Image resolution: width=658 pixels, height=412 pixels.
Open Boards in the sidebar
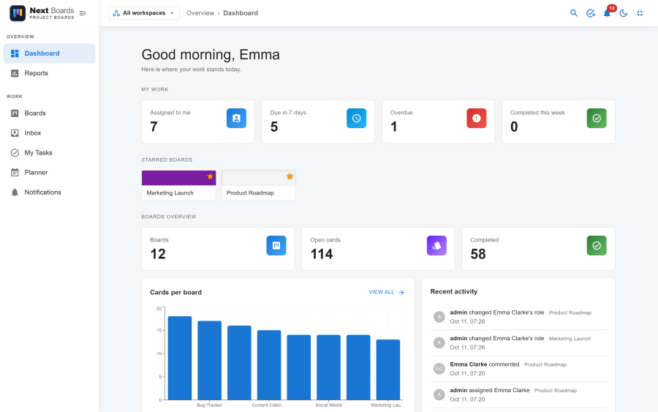click(50, 113)
